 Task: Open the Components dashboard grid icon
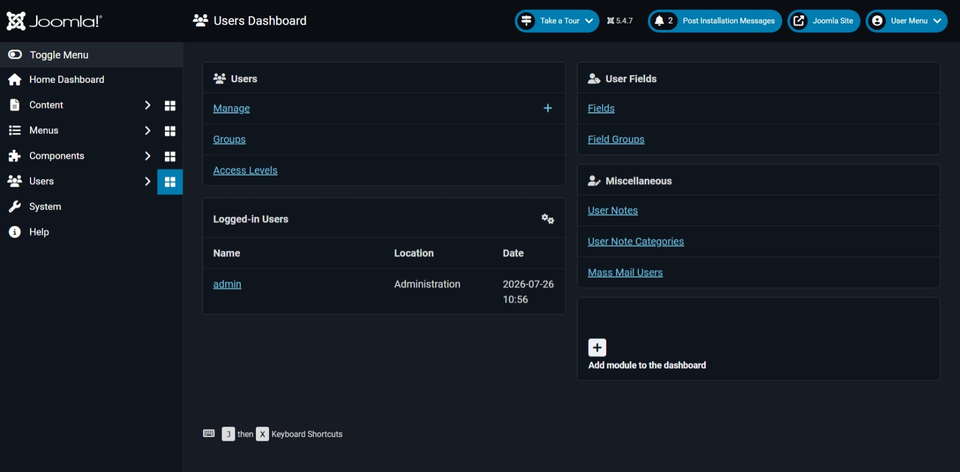coord(170,157)
